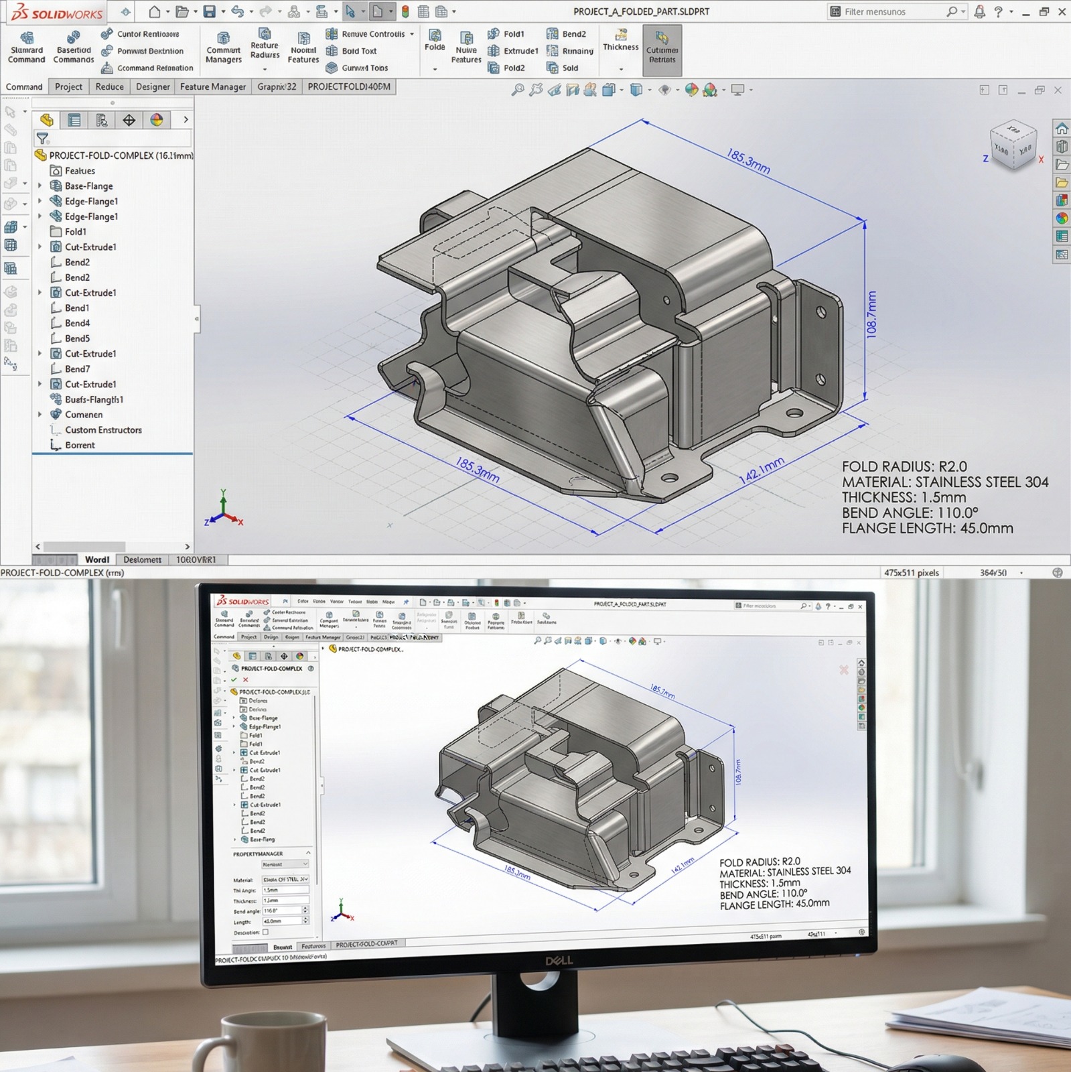Click the filter funnel icon above the feature tree
The height and width of the screenshot is (1072, 1071).
pos(43,139)
